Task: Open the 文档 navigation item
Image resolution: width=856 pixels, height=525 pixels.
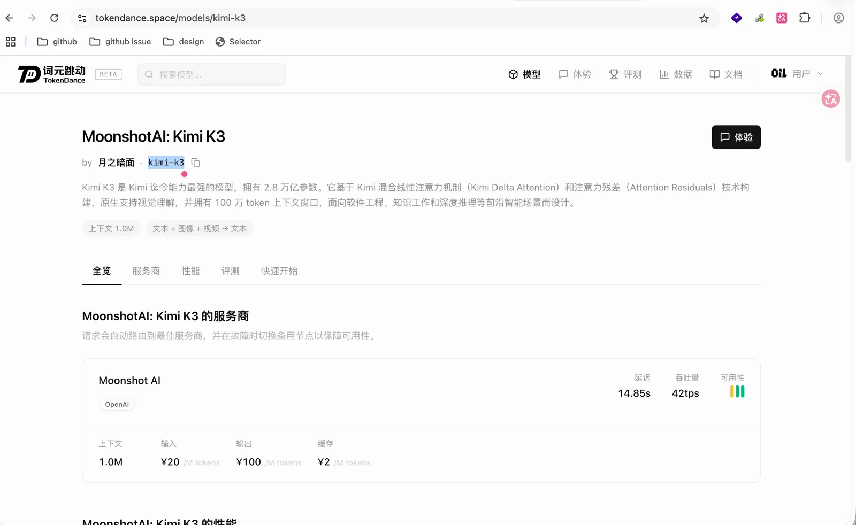Action: (x=726, y=74)
